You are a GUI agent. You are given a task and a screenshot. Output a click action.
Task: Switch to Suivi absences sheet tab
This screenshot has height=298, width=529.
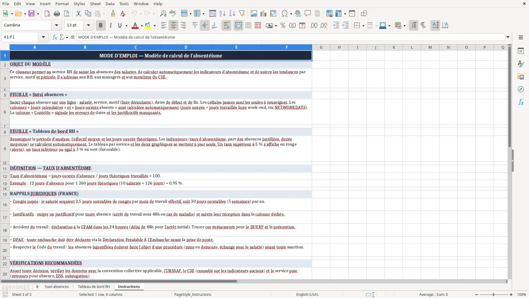pyautogui.click(x=57, y=287)
